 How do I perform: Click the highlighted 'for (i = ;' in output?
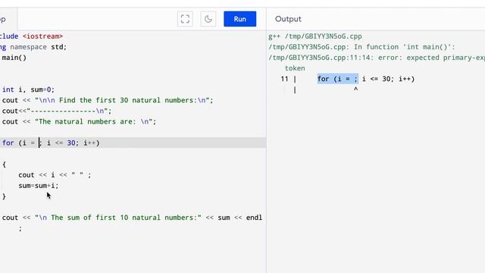[x=338, y=79]
